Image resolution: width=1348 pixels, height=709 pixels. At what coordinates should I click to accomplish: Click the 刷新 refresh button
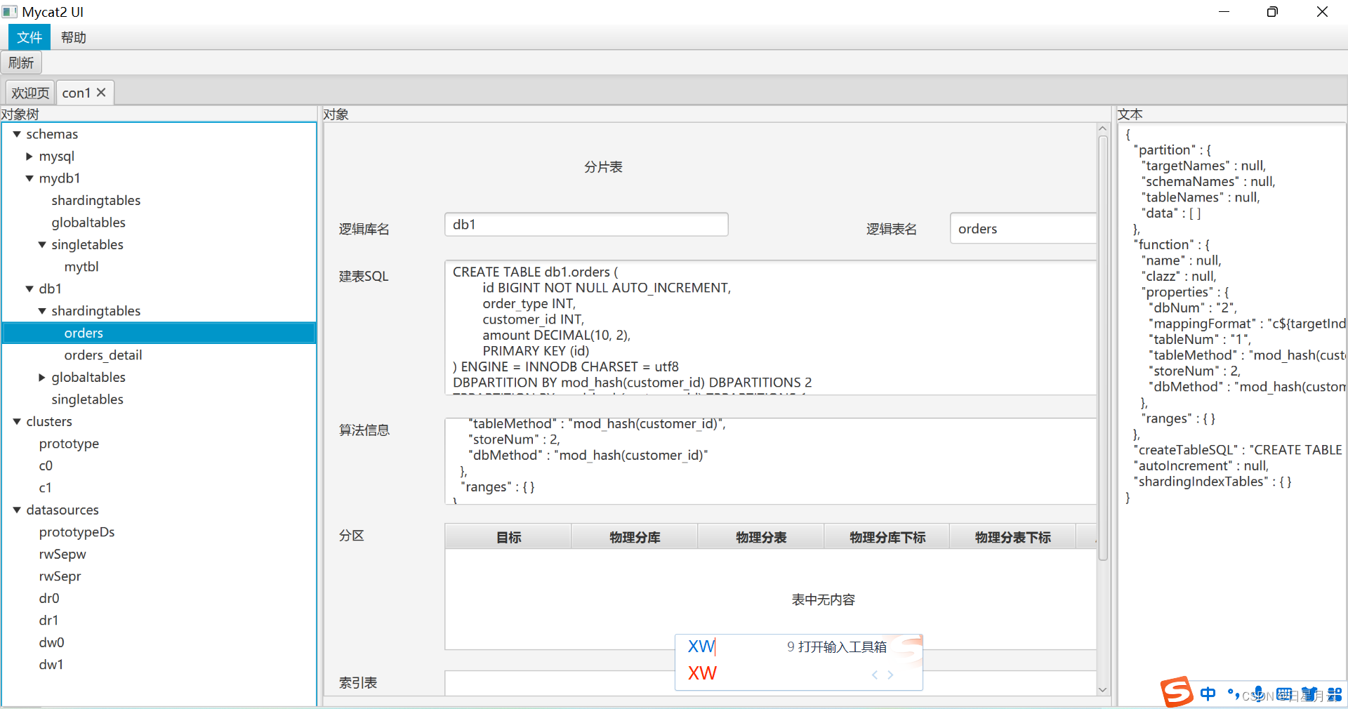(x=21, y=62)
